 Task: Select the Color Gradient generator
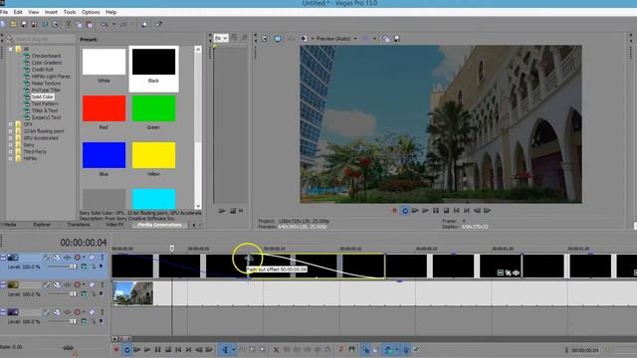coord(47,63)
